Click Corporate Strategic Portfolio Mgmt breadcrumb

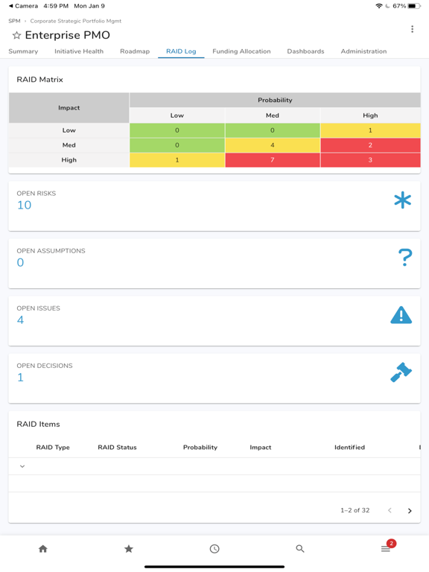click(x=76, y=21)
